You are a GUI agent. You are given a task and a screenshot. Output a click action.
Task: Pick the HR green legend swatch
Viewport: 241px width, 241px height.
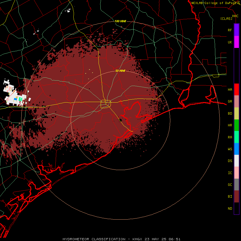pyautogui.click(x=236, y=125)
